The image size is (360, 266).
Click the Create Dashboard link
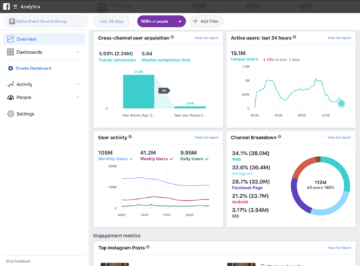pyautogui.click(x=33, y=68)
